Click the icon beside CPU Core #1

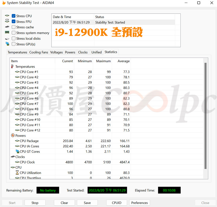click(x=17, y=72)
